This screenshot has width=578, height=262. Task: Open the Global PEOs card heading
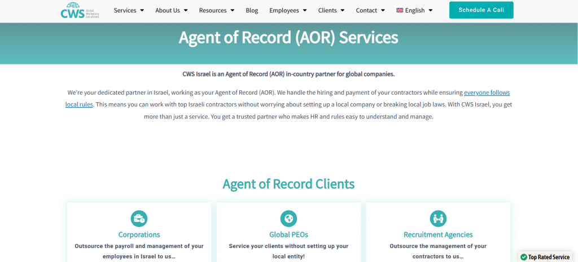tap(288, 235)
